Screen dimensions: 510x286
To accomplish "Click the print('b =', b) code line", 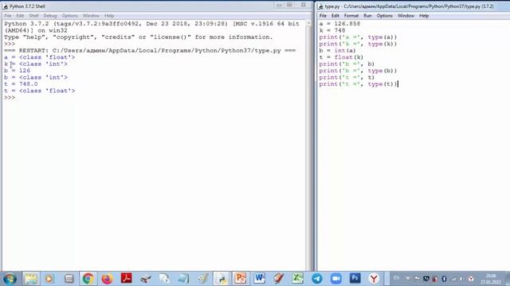I will click(x=347, y=64).
